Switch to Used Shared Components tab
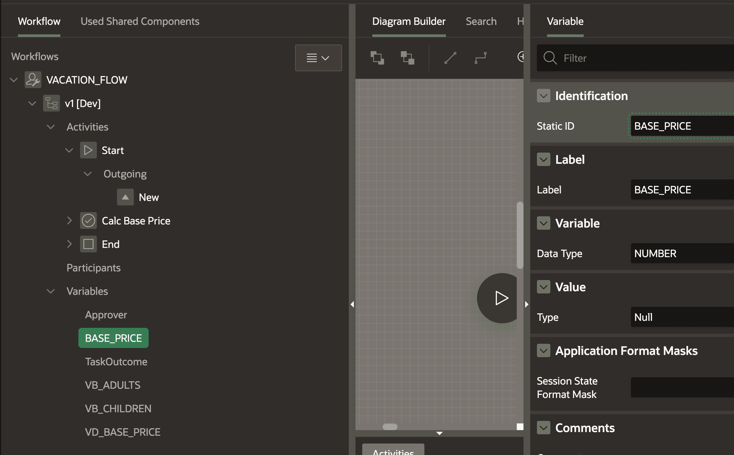The width and height of the screenshot is (734, 455). (x=140, y=21)
